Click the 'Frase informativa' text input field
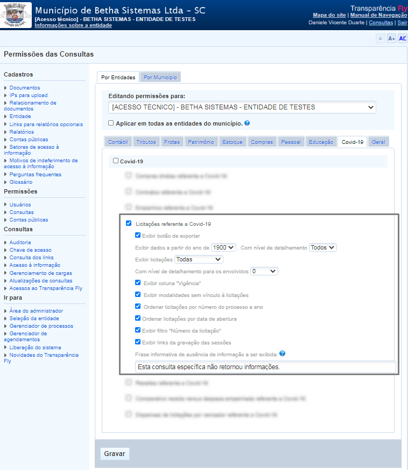The height and width of the screenshot is (470, 408). point(265,367)
